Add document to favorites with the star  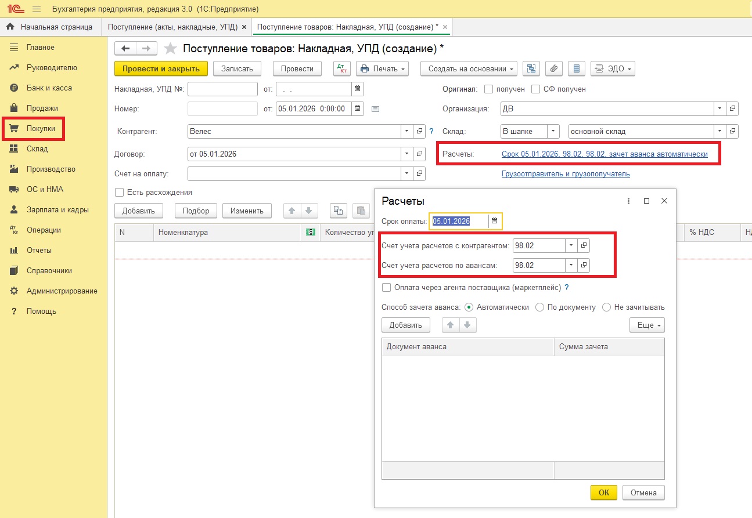(x=170, y=49)
